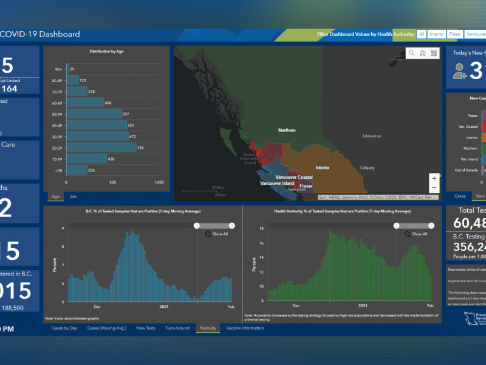Click the Esri map attribution text
486x365 pixels.
[x=377, y=197]
